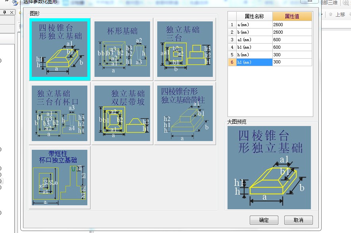
Task: Select the a1(mm) property name cell
Action: [254, 40]
